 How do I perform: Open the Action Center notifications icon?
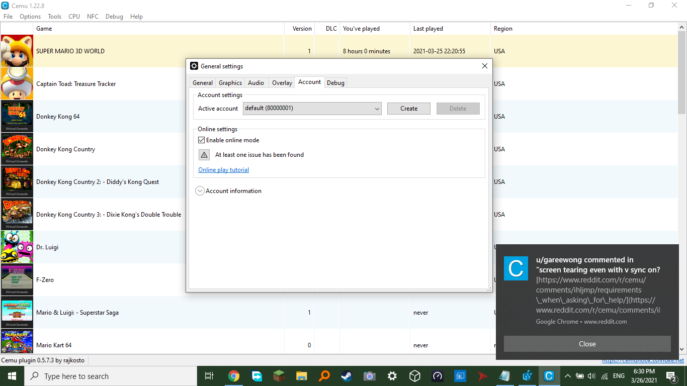(x=671, y=376)
